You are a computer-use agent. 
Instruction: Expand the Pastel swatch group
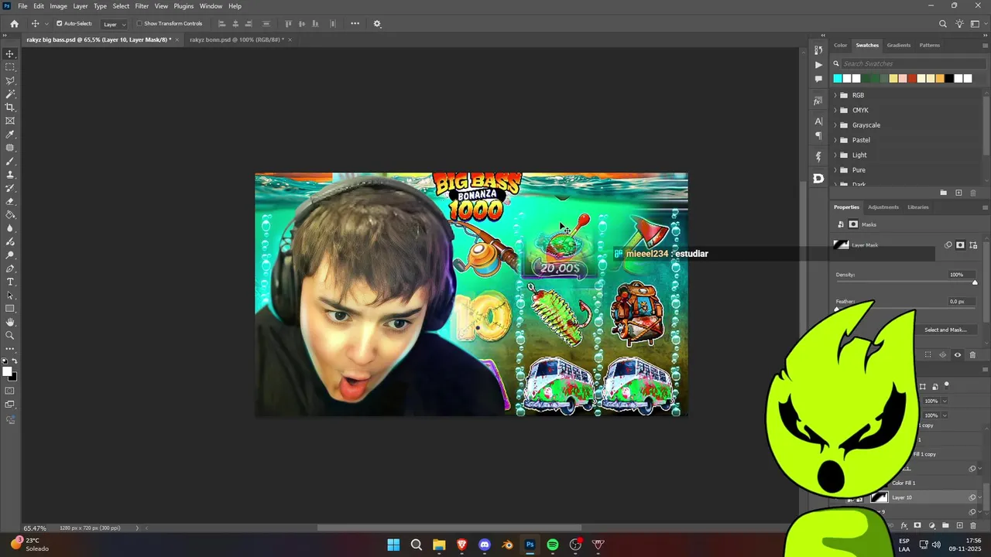click(x=835, y=140)
